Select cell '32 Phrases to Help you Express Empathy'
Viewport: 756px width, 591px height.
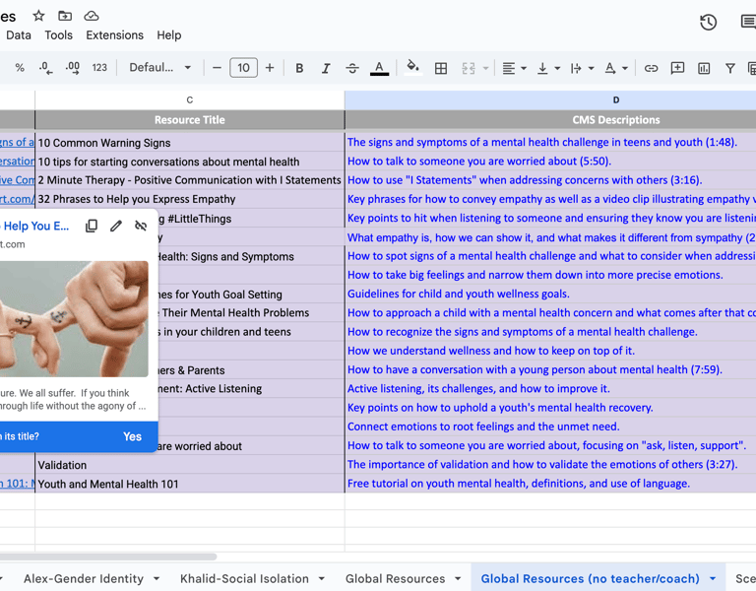click(189, 199)
